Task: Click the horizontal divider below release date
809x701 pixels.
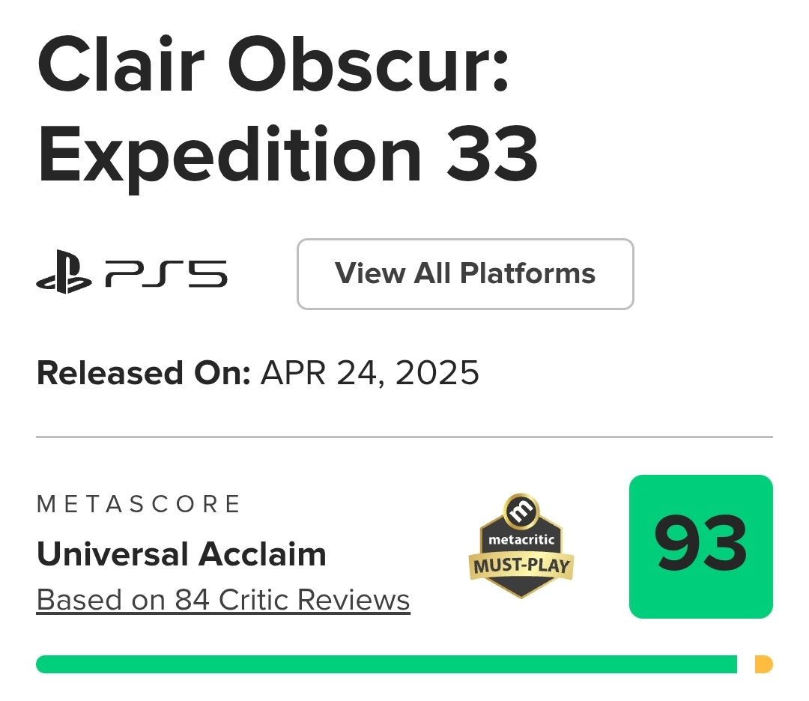Action: pyautogui.click(x=404, y=437)
